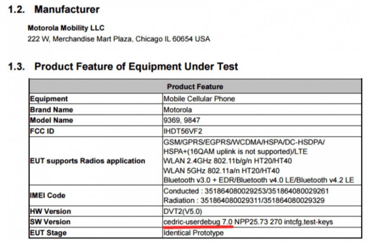Click the '1.2. Manufacturer' section heading

[54, 9]
